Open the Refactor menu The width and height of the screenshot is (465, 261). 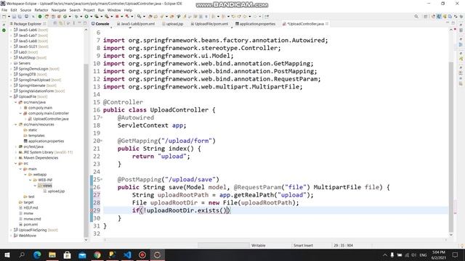[41, 10]
